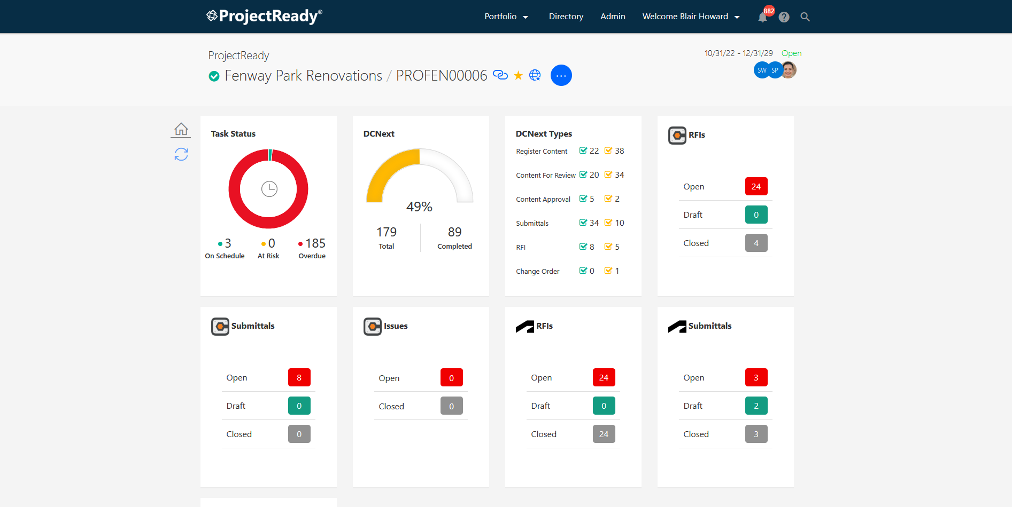Click the green check icon for Submittals type
The width and height of the screenshot is (1012, 507).
(x=583, y=223)
